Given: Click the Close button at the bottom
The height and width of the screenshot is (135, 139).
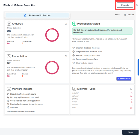Looking at the screenshot, I should (130, 132).
